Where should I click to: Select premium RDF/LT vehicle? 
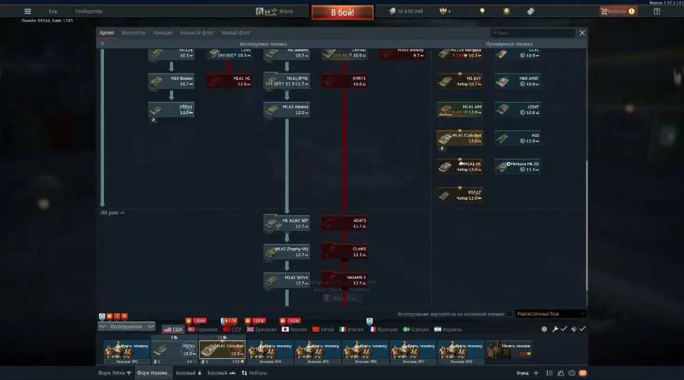click(460, 195)
